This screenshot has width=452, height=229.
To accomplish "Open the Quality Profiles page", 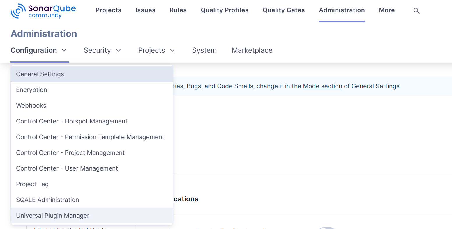I will 225,10.
